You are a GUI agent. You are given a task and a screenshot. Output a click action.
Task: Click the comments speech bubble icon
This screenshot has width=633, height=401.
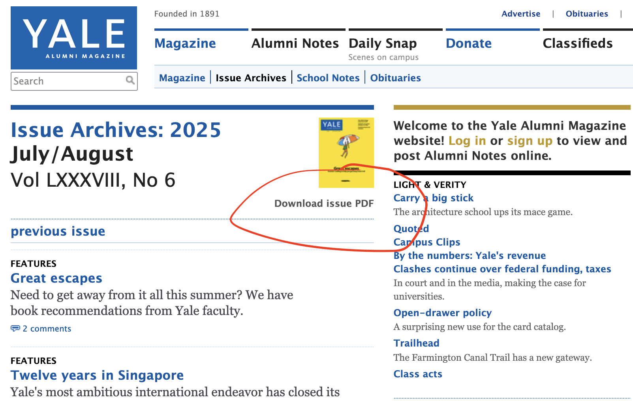point(15,328)
